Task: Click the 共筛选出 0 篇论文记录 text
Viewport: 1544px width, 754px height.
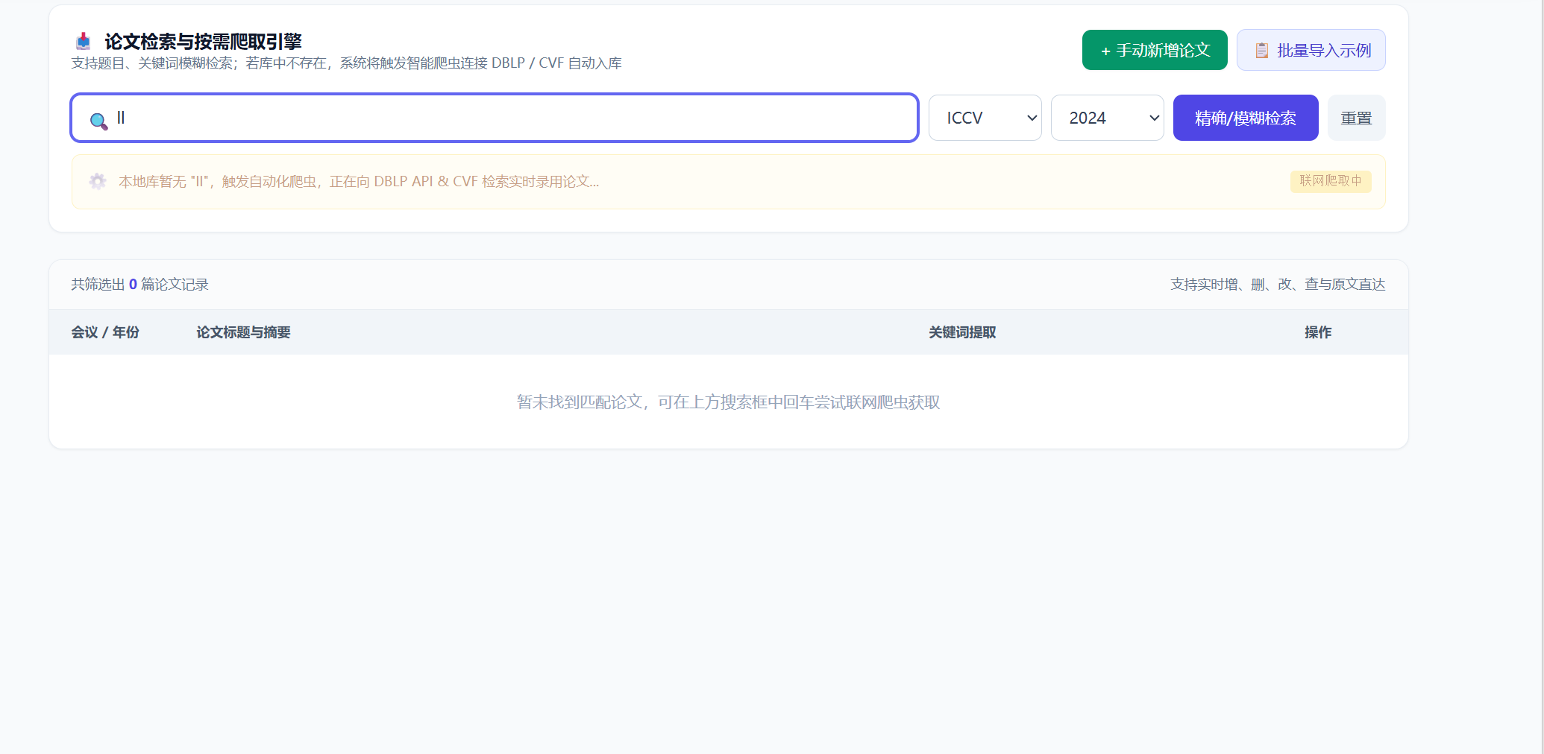Action: pos(139,285)
